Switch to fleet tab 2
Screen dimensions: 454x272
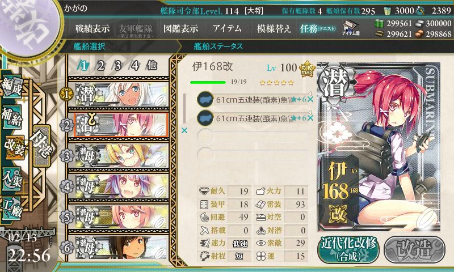(x=101, y=66)
